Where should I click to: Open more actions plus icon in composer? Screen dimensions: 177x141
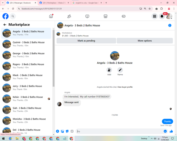point(57,131)
